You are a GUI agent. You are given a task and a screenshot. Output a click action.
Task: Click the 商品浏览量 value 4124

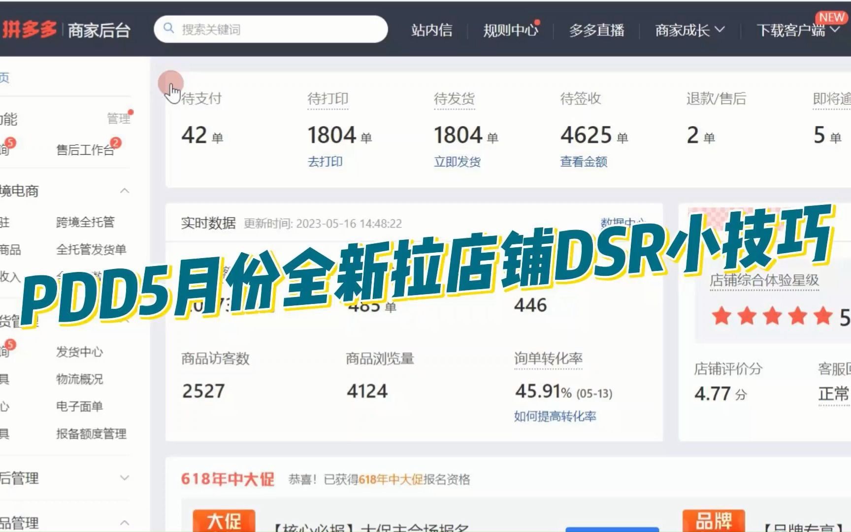(367, 391)
